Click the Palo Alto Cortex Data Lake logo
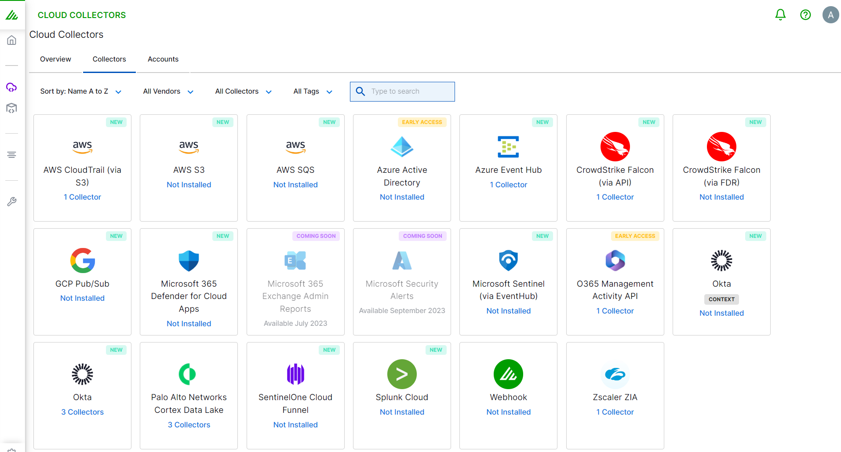This screenshot has width=841, height=452. coord(188,374)
